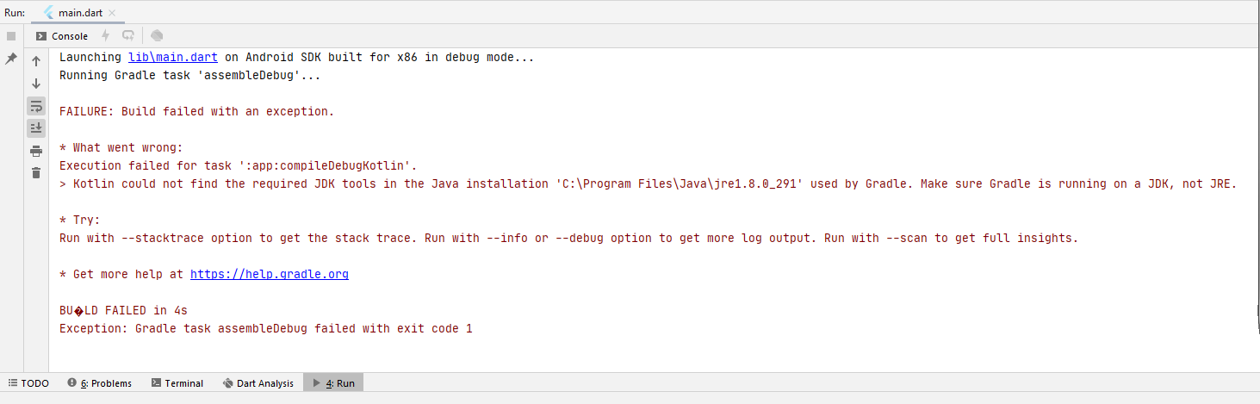Screen dimensions: 1260x404
Task: Open the Dart Analysis tool window
Action: click(258, 383)
